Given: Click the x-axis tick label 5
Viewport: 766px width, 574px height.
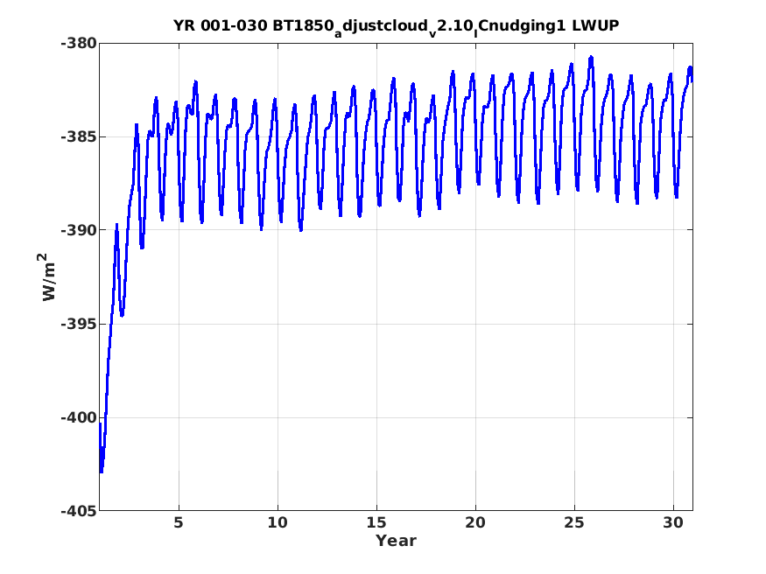Looking at the screenshot, I should point(179,522).
